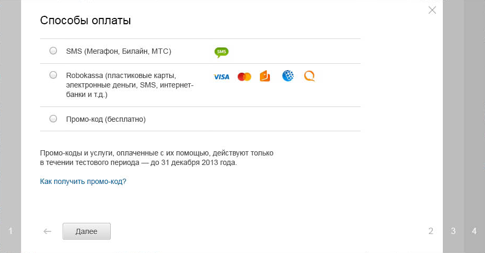Click the orange Yandex Money wallet icon
485x253 pixels.
click(x=265, y=76)
